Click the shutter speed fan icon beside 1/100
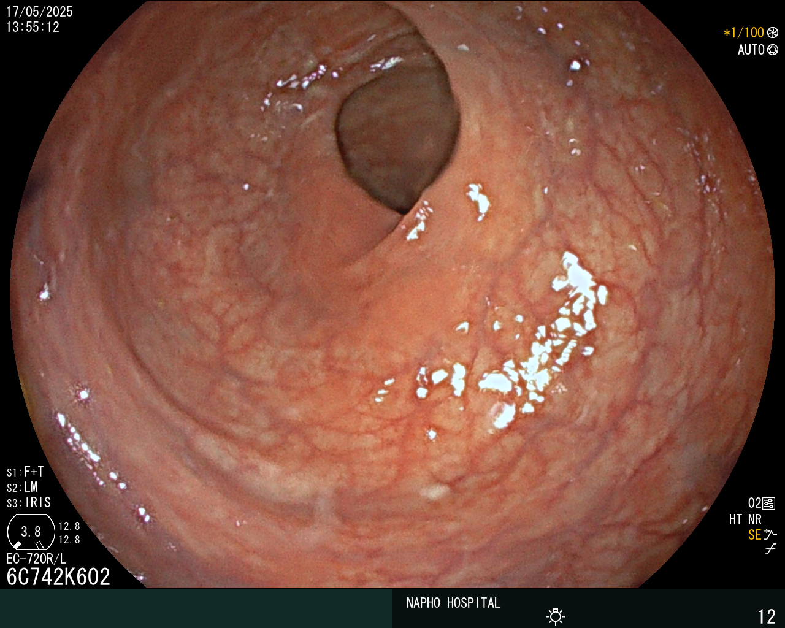The width and height of the screenshot is (785, 628). pyautogui.click(x=772, y=33)
